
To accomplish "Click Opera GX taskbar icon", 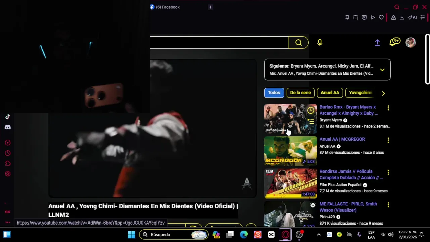I will tap(286, 235).
